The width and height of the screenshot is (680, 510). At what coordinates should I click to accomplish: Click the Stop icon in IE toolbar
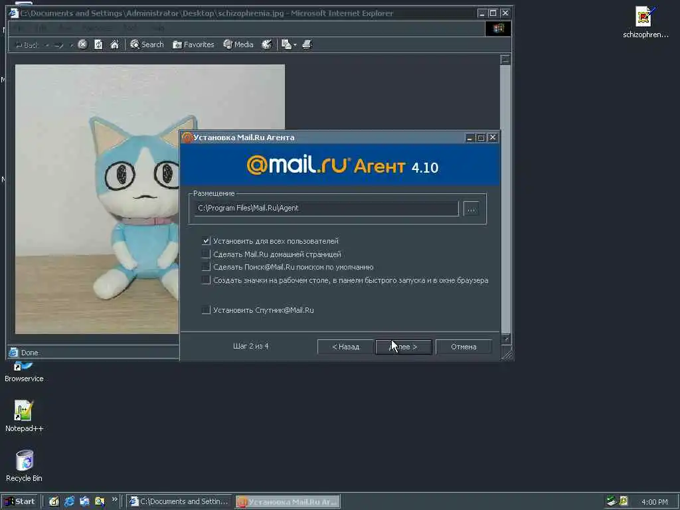(82, 44)
